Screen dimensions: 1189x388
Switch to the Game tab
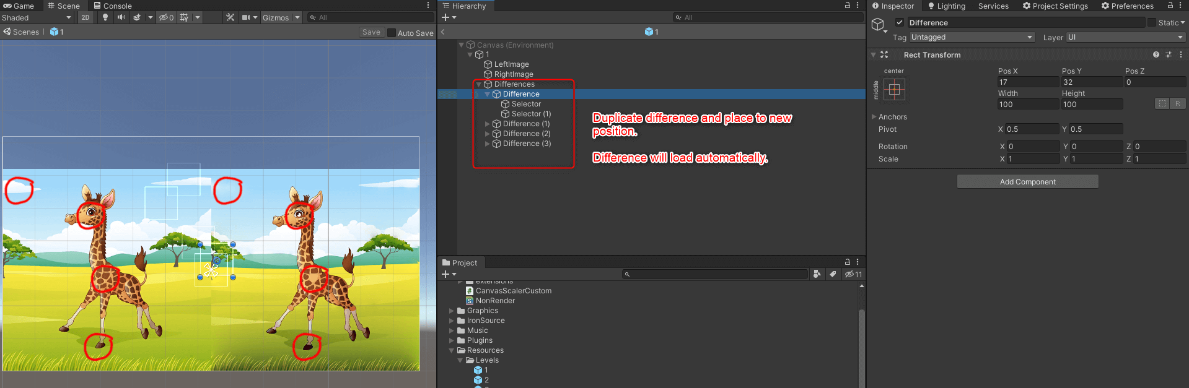(19, 6)
